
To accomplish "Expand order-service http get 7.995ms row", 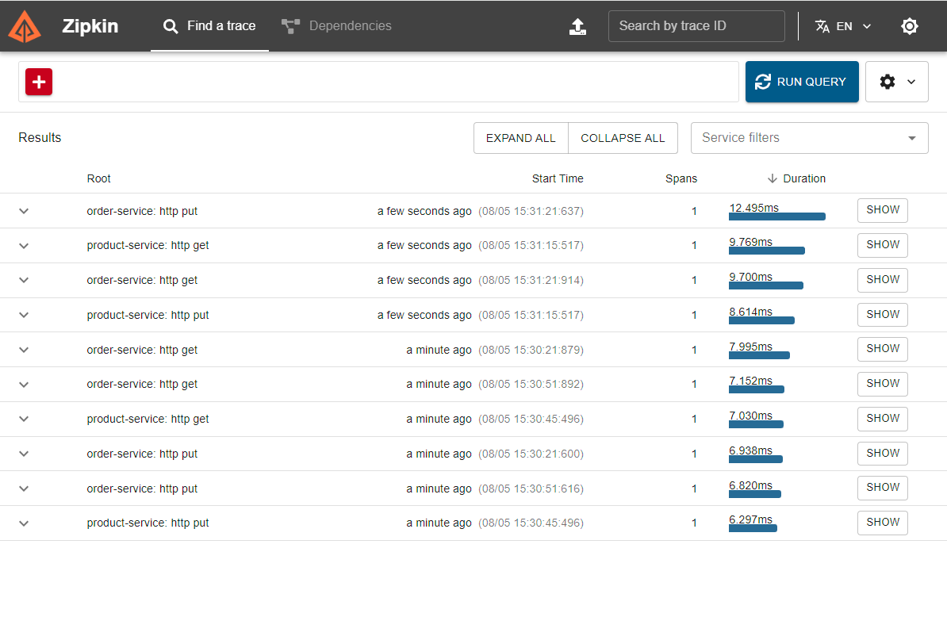I will pyautogui.click(x=24, y=351).
